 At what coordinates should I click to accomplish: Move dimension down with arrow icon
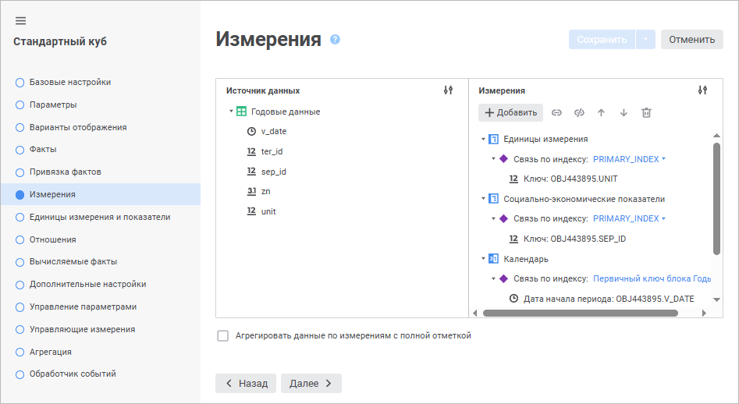point(624,112)
